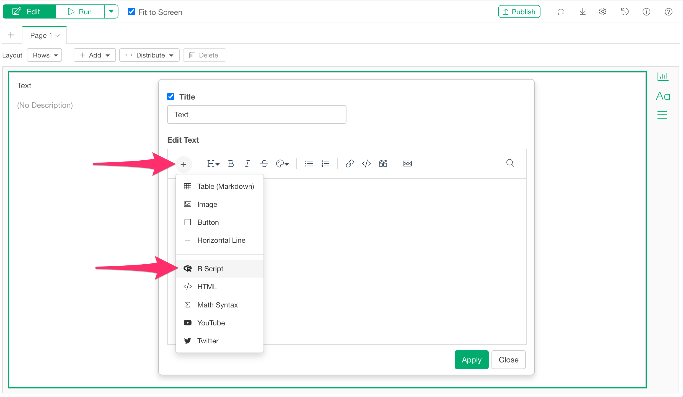The width and height of the screenshot is (683, 397).
Task: Apply strikethrough formatting
Action: pos(264,164)
